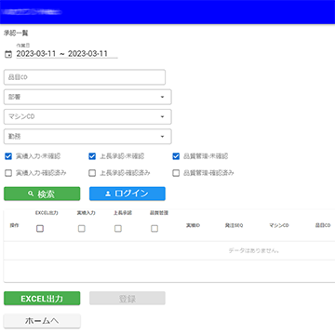Uncheck 品質管理-未確認 checkbox
The image size is (335, 335).
[x=176, y=156]
